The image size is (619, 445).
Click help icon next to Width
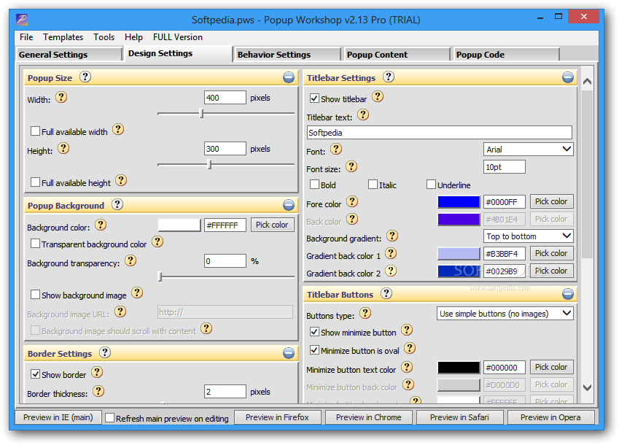click(x=61, y=97)
